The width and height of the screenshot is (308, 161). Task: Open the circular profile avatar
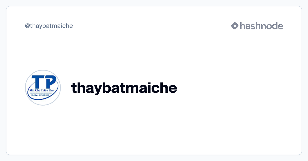43,88
